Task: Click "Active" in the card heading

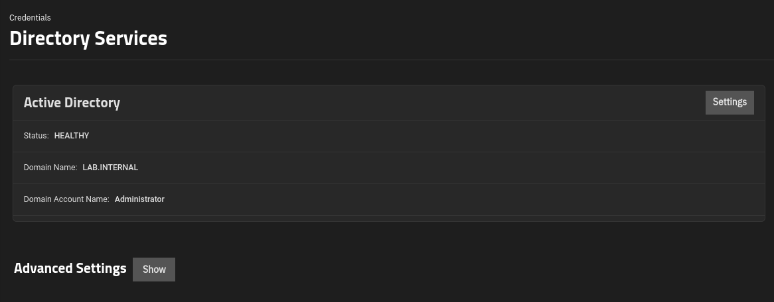Action: click(42, 103)
